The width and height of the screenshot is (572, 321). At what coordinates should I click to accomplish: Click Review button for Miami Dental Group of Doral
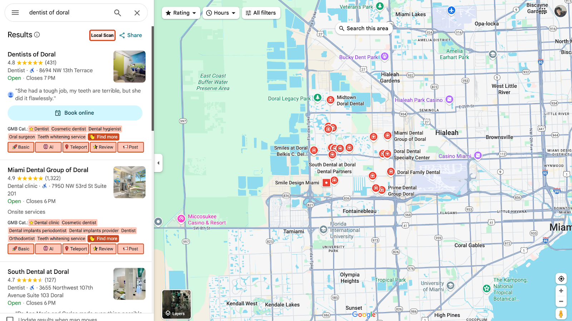[103, 249]
